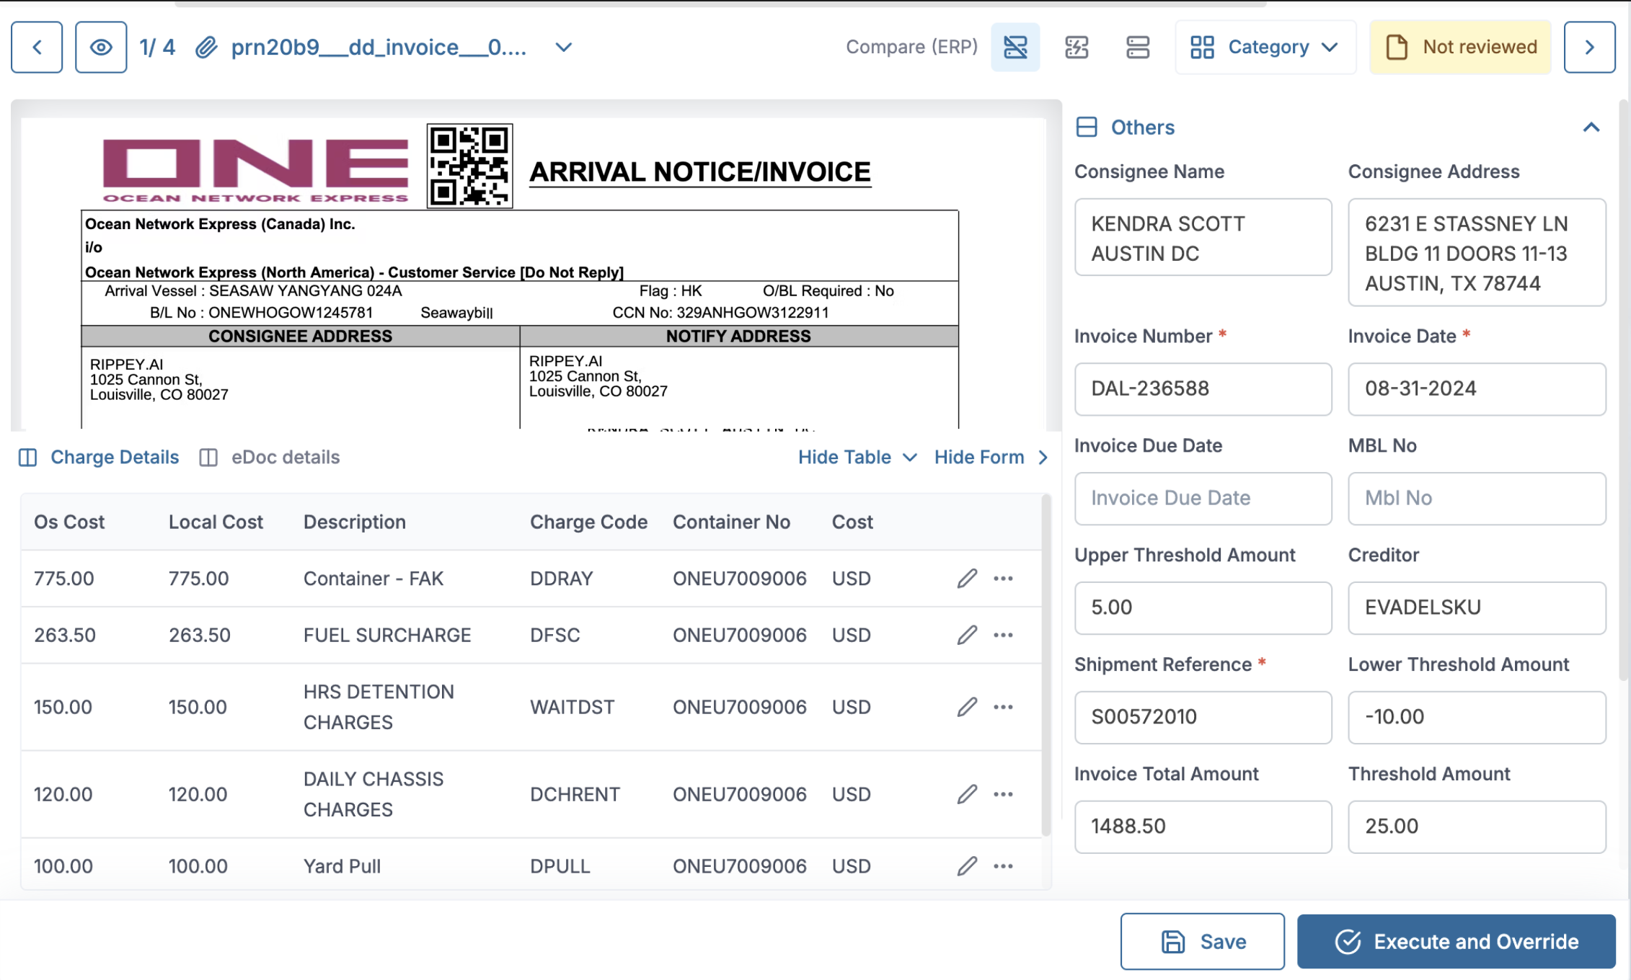Open more options for DAILY CHASSIS CHARGES
Screen dimensions: 1631x980
[x=1003, y=794]
